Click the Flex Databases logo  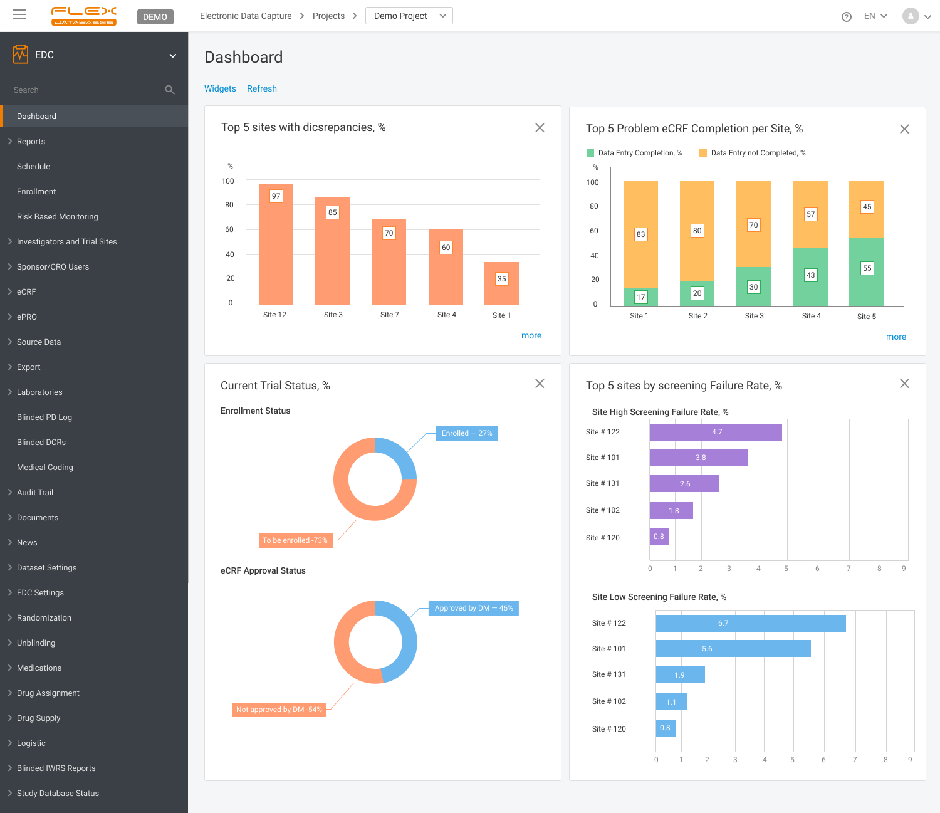(x=83, y=16)
